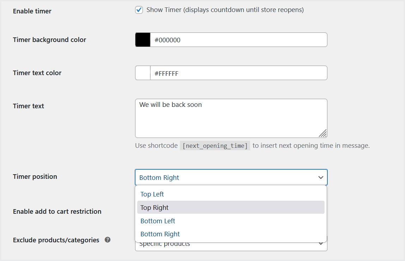Viewport: 405px width, 261px height.
Task: Click the 'Enable add to cart restriction' label
Action: [x=57, y=212]
